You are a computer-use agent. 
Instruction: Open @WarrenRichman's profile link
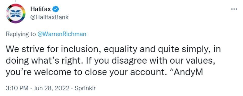[62, 34]
